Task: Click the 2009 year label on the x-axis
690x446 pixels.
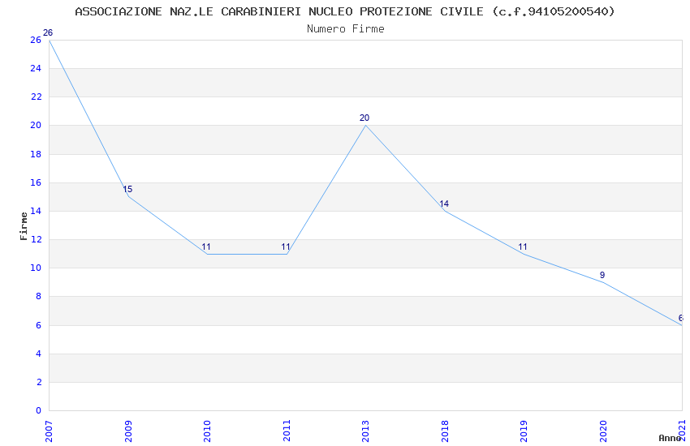Action: 128,430
